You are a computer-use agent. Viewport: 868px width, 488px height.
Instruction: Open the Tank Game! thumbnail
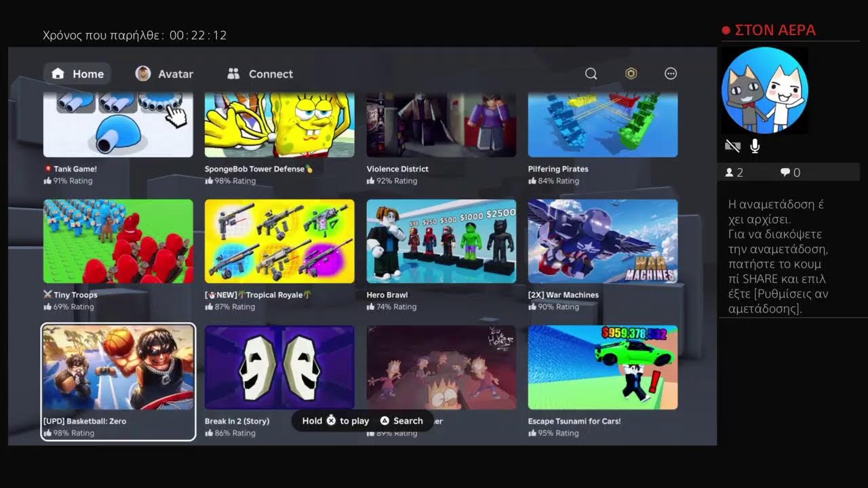click(x=118, y=125)
